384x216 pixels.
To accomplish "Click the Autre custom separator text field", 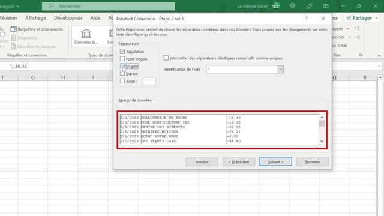I will pyautogui.click(x=149, y=81).
